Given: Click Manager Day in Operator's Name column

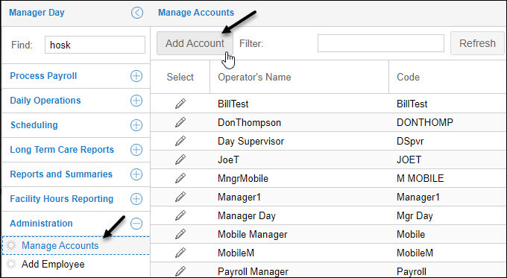Looking at the screenshot, I should (x=246, y=215).
